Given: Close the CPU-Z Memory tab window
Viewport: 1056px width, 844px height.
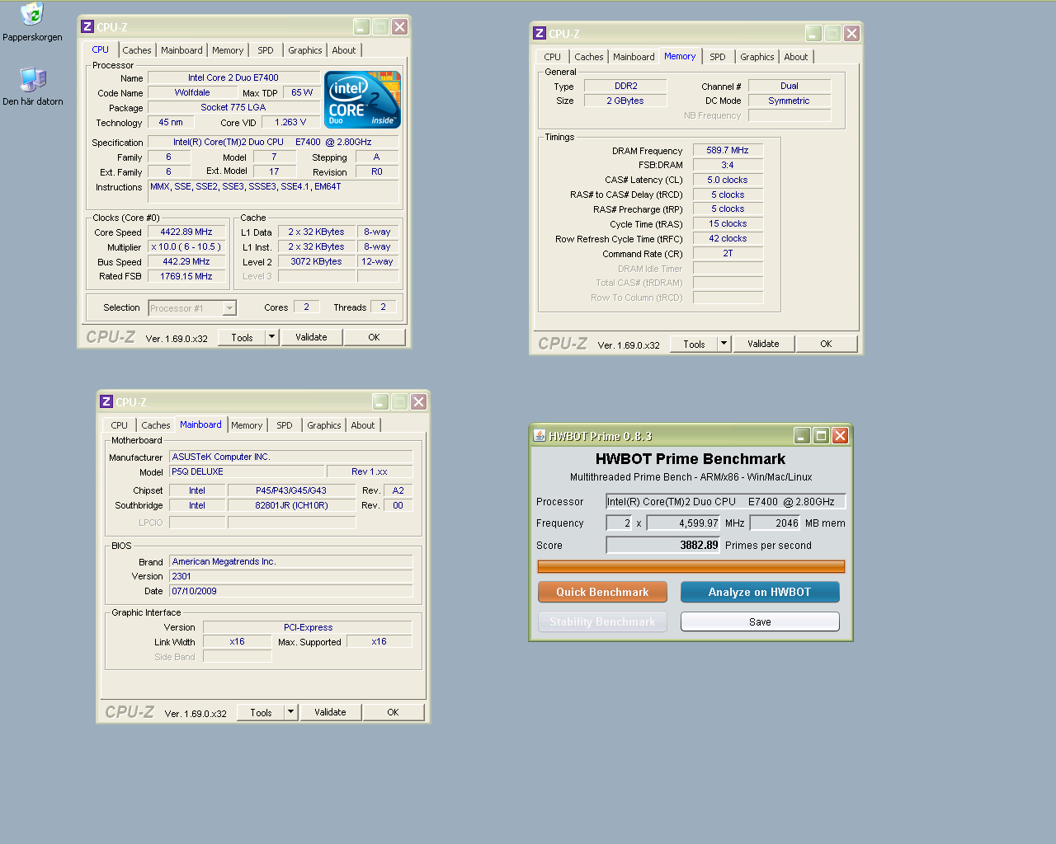Looking at the screenshot, I should (851, 33).
